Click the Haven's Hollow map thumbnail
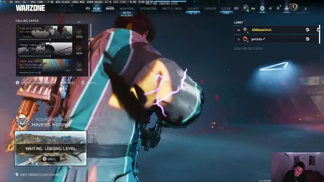This screenshot has height=182, width=324. coord(51,148)
